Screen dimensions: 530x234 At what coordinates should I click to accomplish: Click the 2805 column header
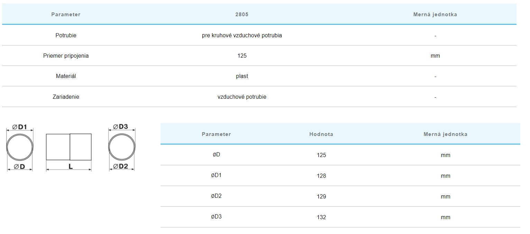click(x=242, y=14)
